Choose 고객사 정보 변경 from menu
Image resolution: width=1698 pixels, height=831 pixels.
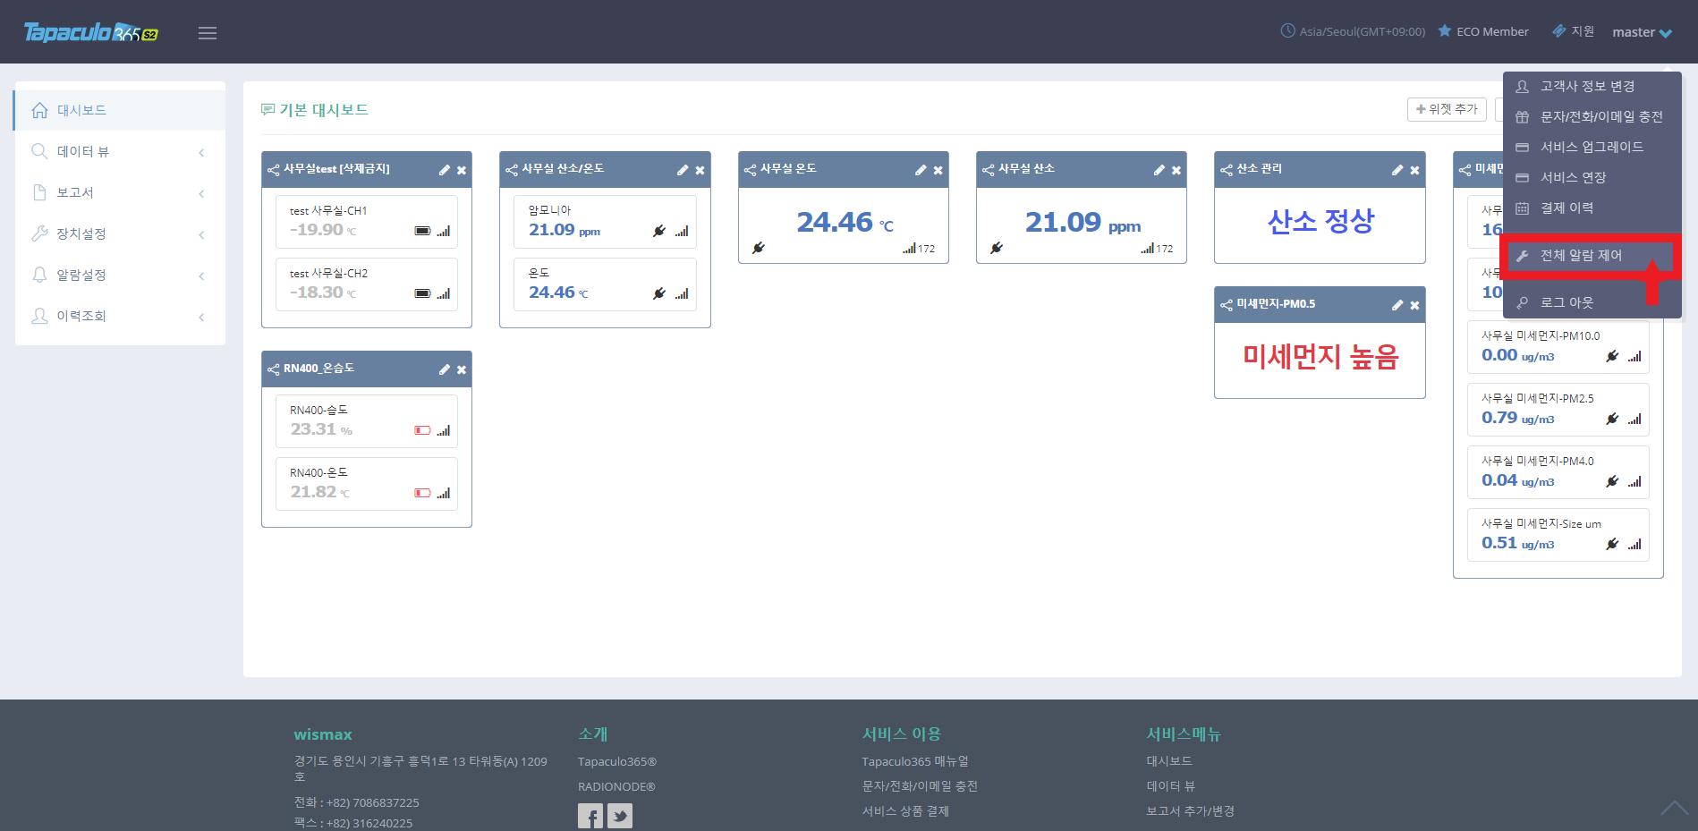[1592, 87]
